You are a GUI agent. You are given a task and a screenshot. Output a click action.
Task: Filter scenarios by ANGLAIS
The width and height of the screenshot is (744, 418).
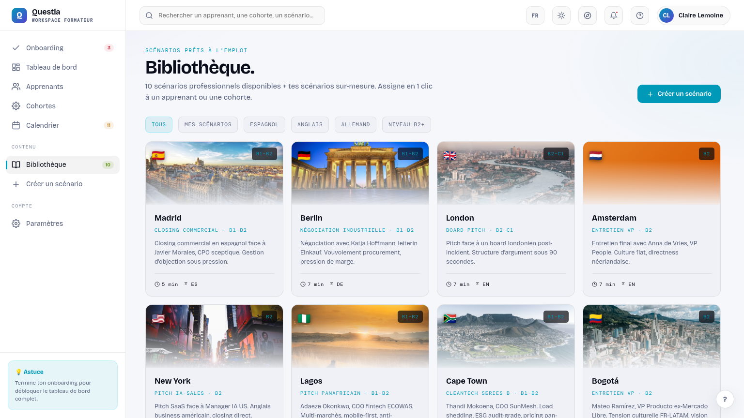pyautogui.click(x=310, y=124)
